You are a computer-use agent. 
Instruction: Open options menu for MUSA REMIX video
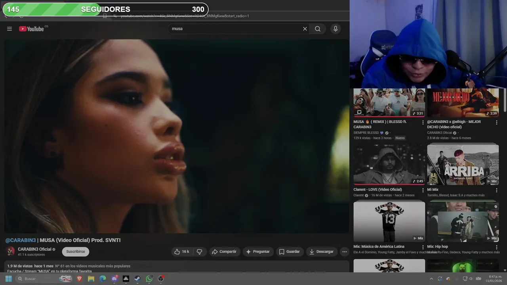[x=423, y=122]
